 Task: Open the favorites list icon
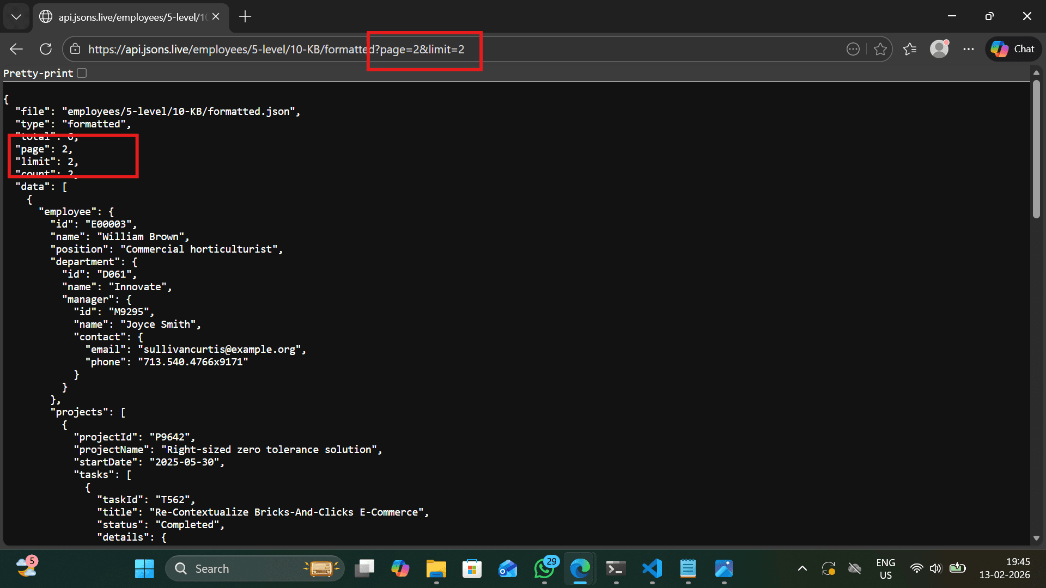point(910,49)
